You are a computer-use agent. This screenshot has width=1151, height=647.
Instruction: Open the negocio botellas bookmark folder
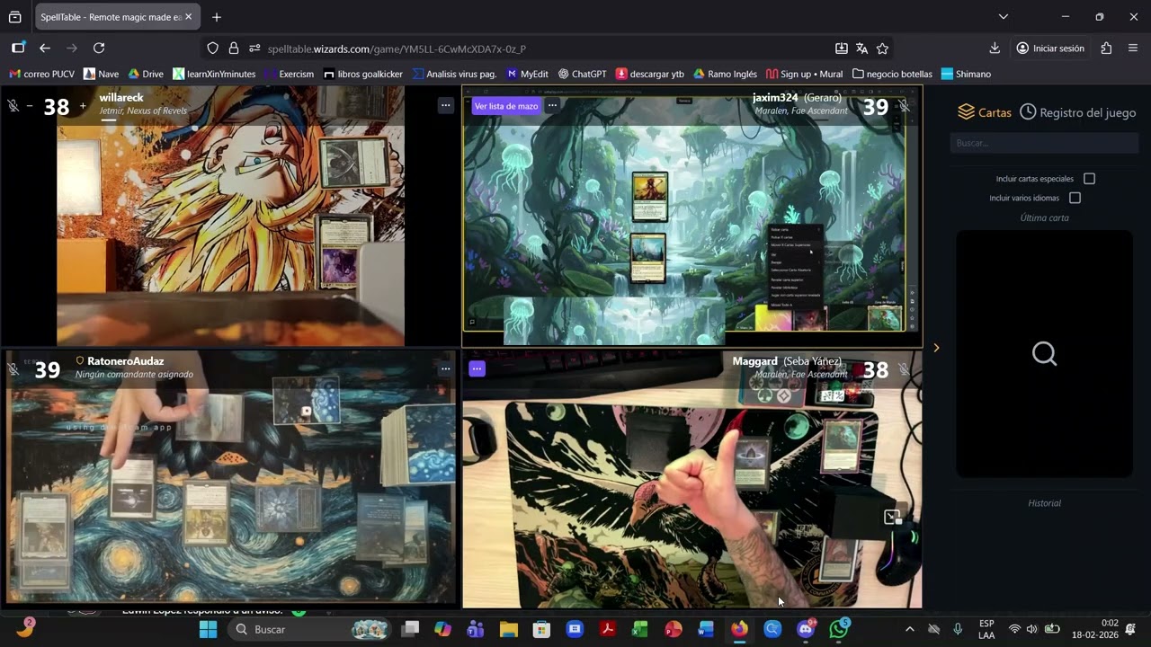coord(892,74)
